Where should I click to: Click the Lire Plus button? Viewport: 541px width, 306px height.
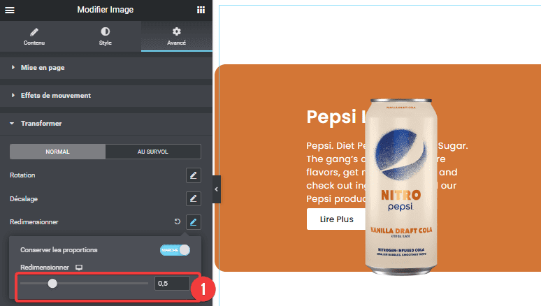[336, 219]
